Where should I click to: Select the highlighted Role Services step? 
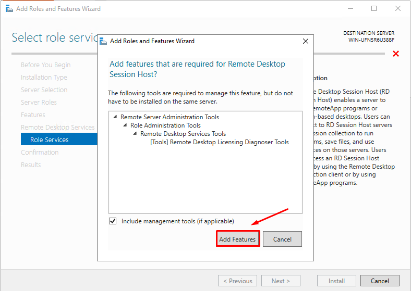pos(49,140)
